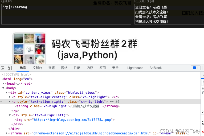Viewport: 204px width, 136px height.
Task: Switch to the 元素 tab
Action: tap(23, 68)
